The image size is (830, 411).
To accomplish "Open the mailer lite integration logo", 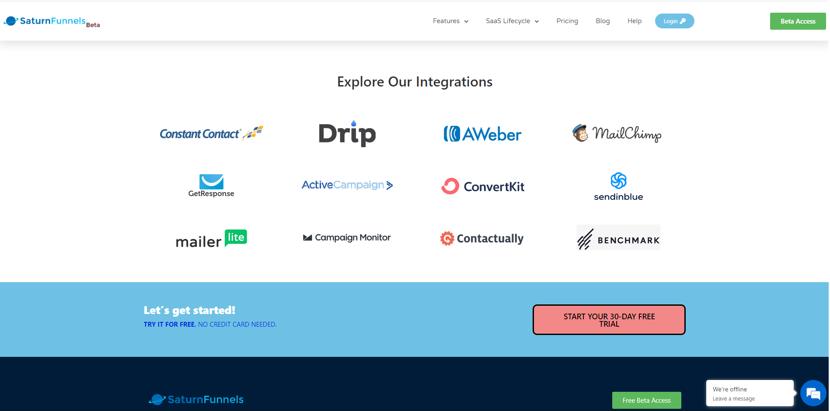I will (211, 238).
